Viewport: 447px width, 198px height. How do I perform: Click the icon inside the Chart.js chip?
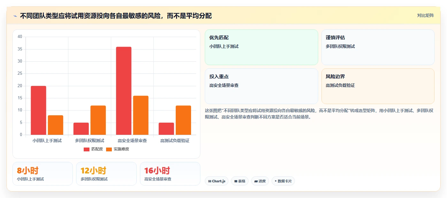(210, 181)
